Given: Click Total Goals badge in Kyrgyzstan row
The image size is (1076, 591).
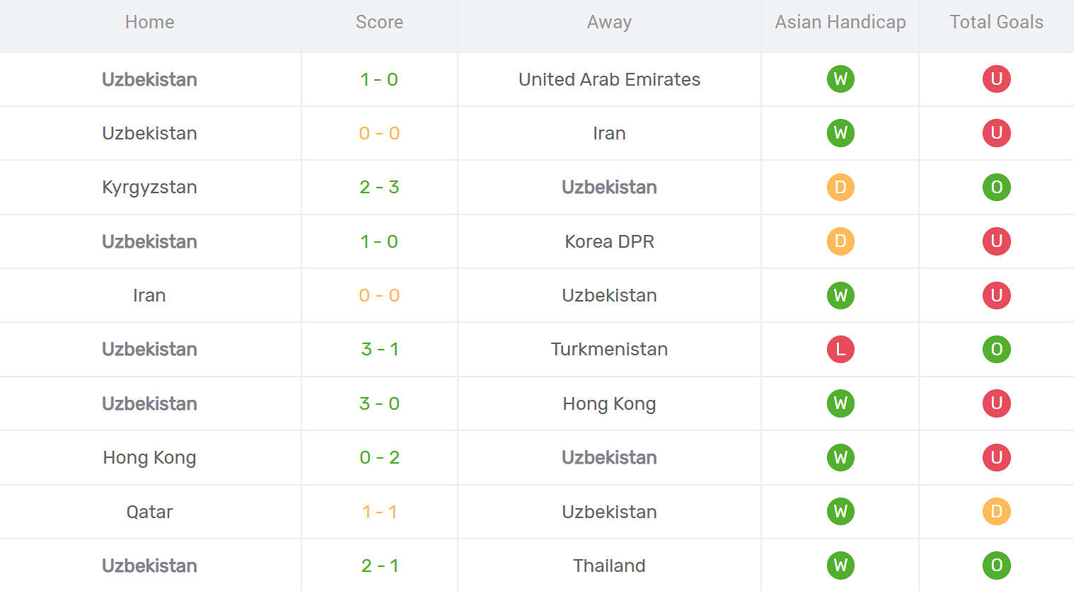Looking at the screenshot, I should 996,187.
